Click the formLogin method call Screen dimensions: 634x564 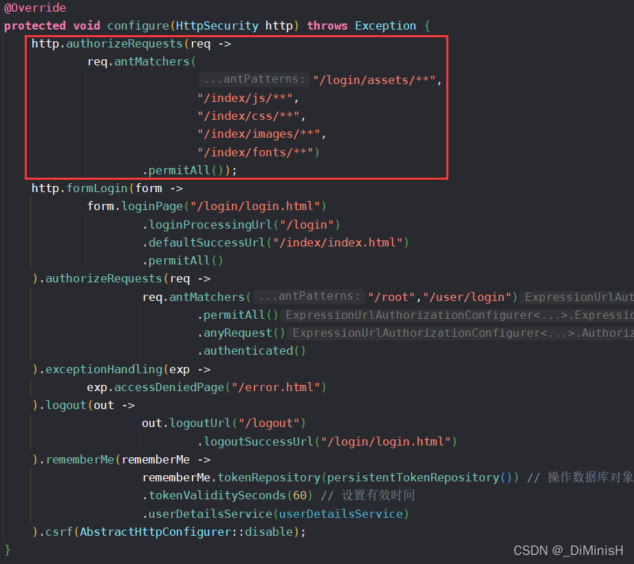tap(97, 188)
